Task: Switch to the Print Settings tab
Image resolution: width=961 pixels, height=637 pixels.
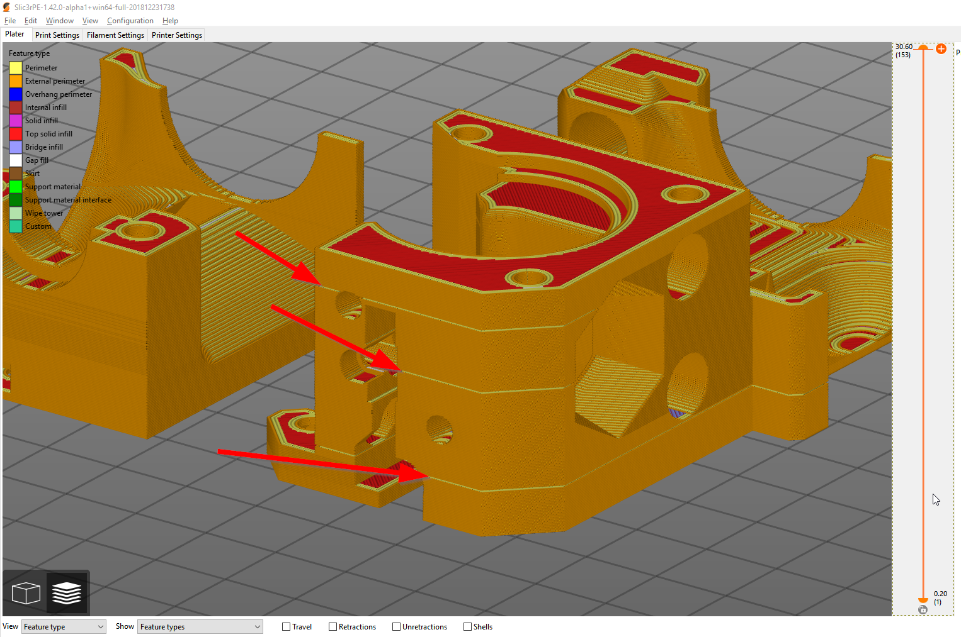Action: tap(57, 35)
